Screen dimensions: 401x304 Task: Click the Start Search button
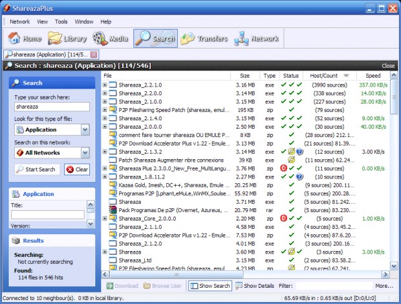pyautogui.click(x=37, y=169)
